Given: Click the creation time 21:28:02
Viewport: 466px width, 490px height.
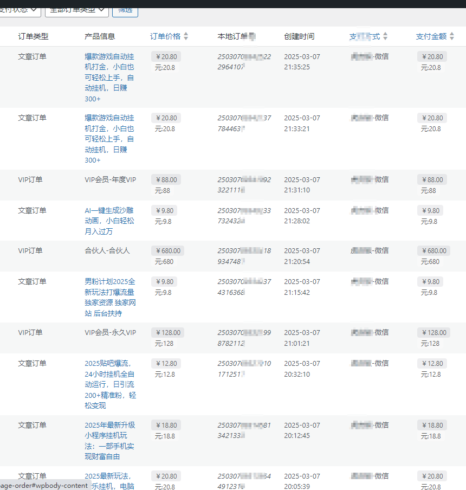Looking at the screenshot, I should coord(297,221).
